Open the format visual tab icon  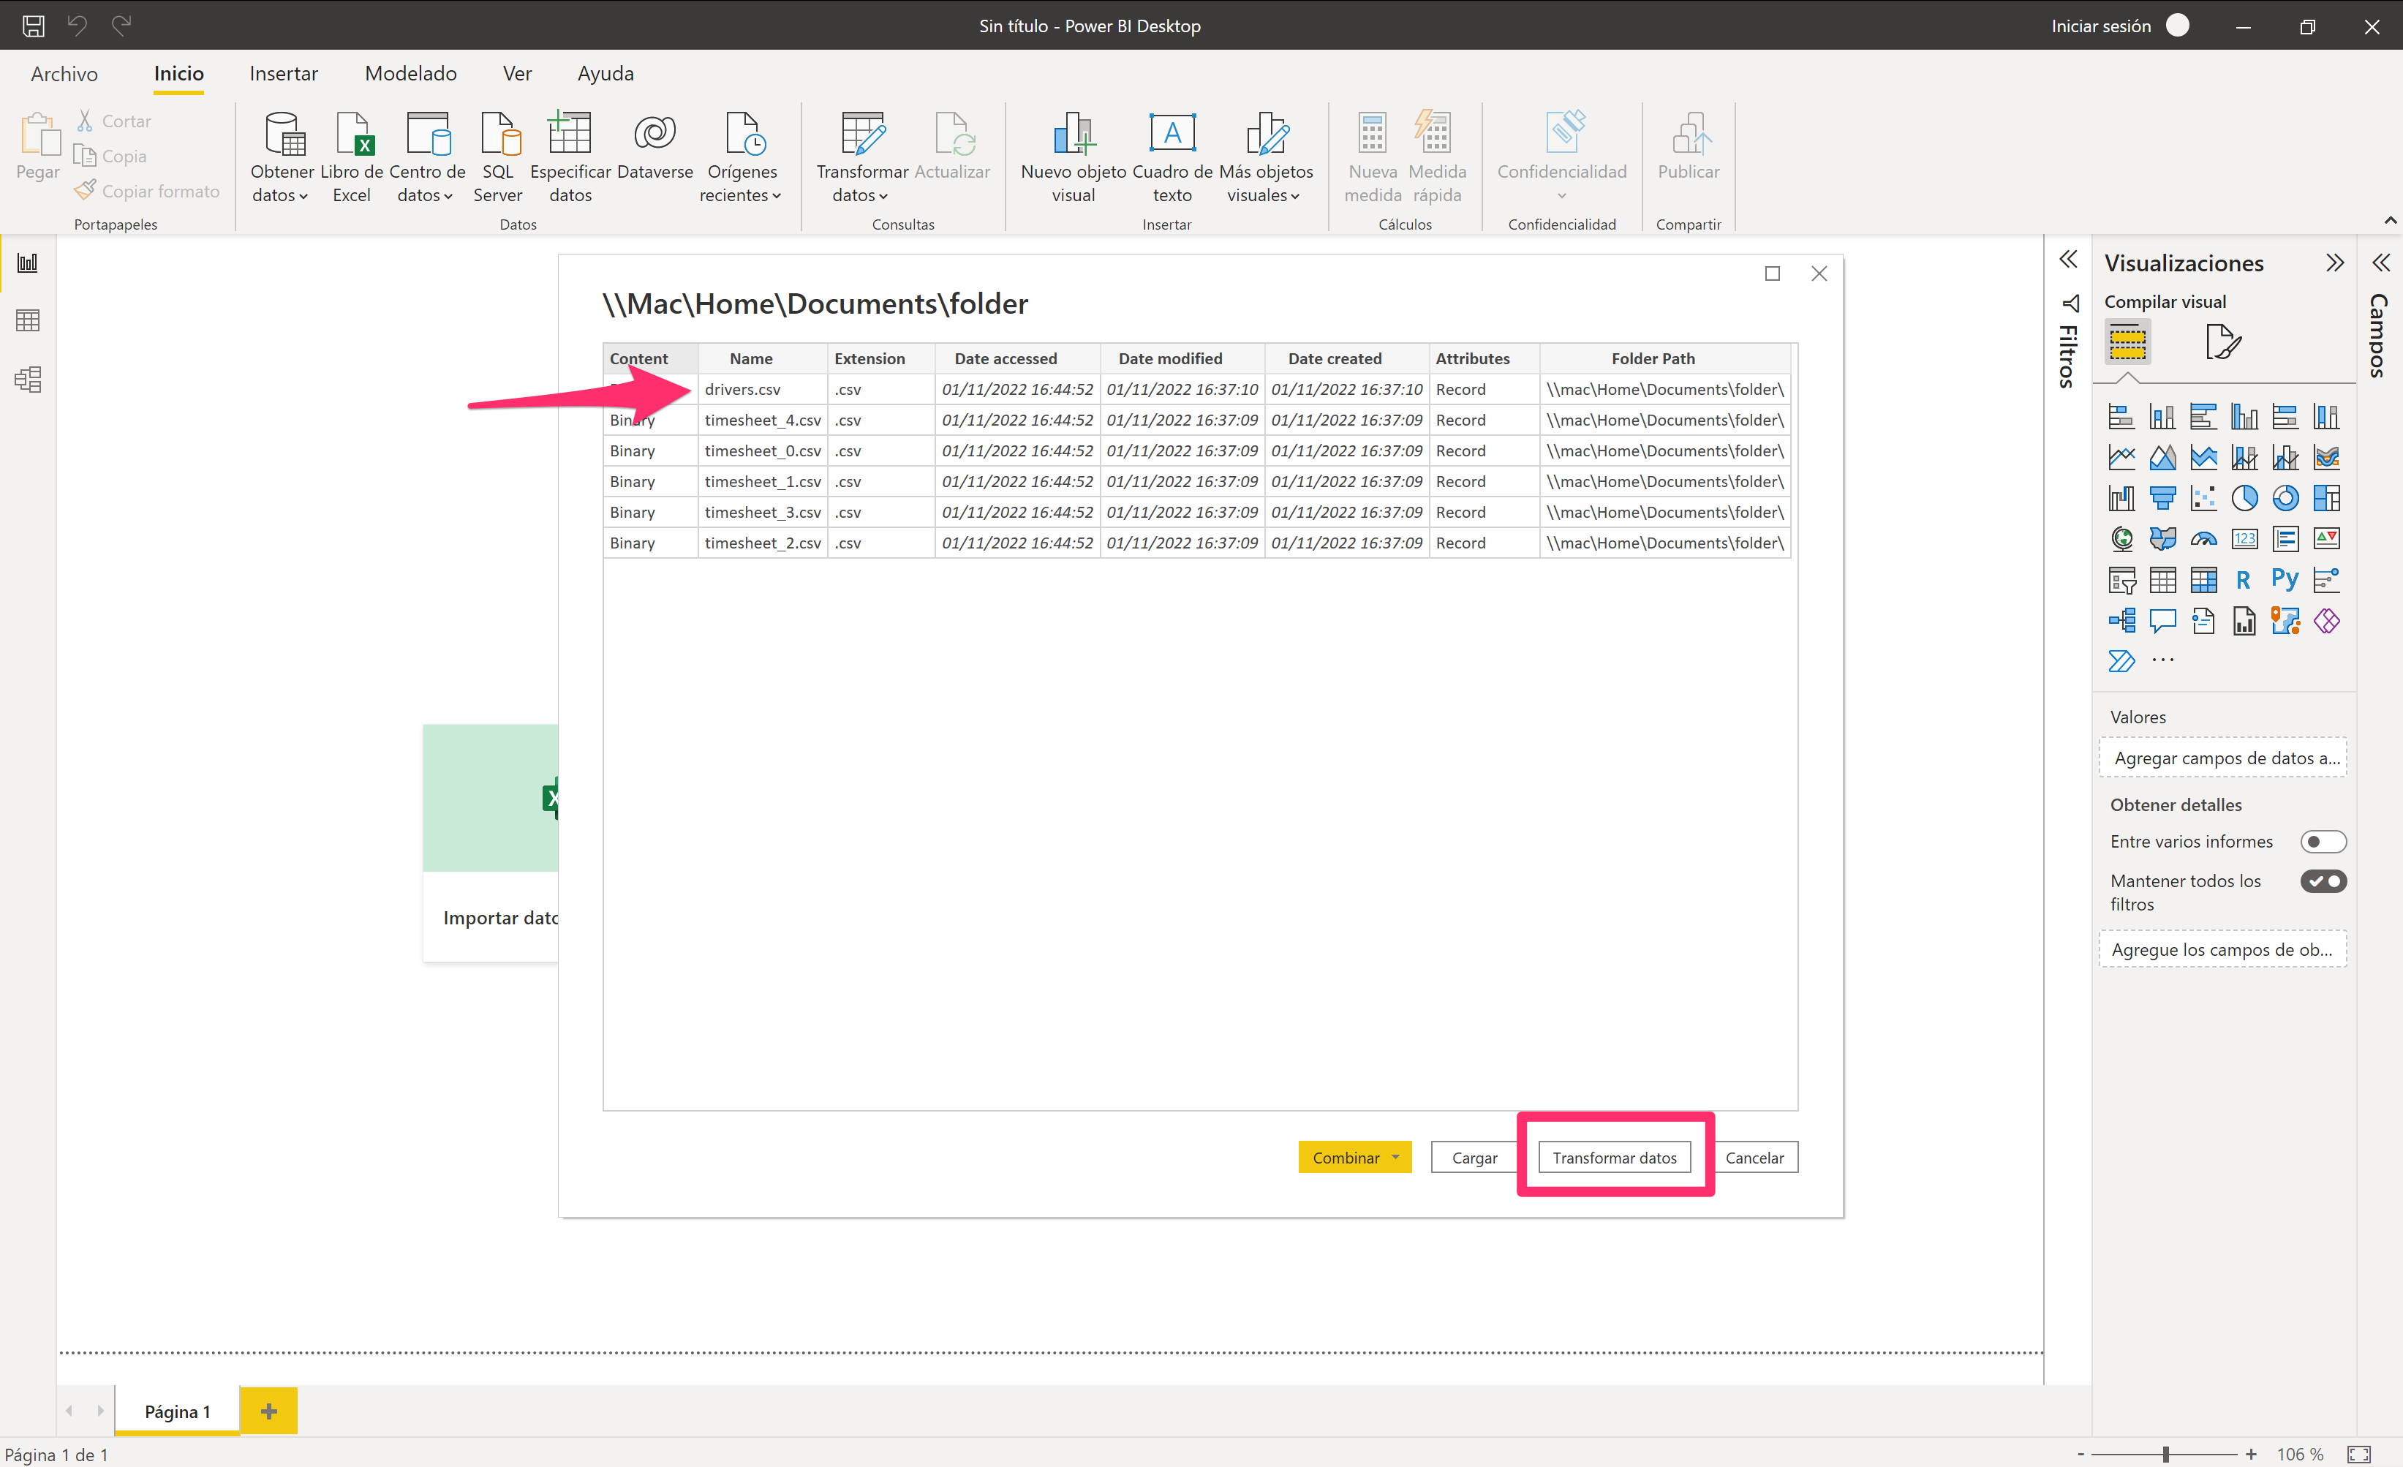(2222, 342)
